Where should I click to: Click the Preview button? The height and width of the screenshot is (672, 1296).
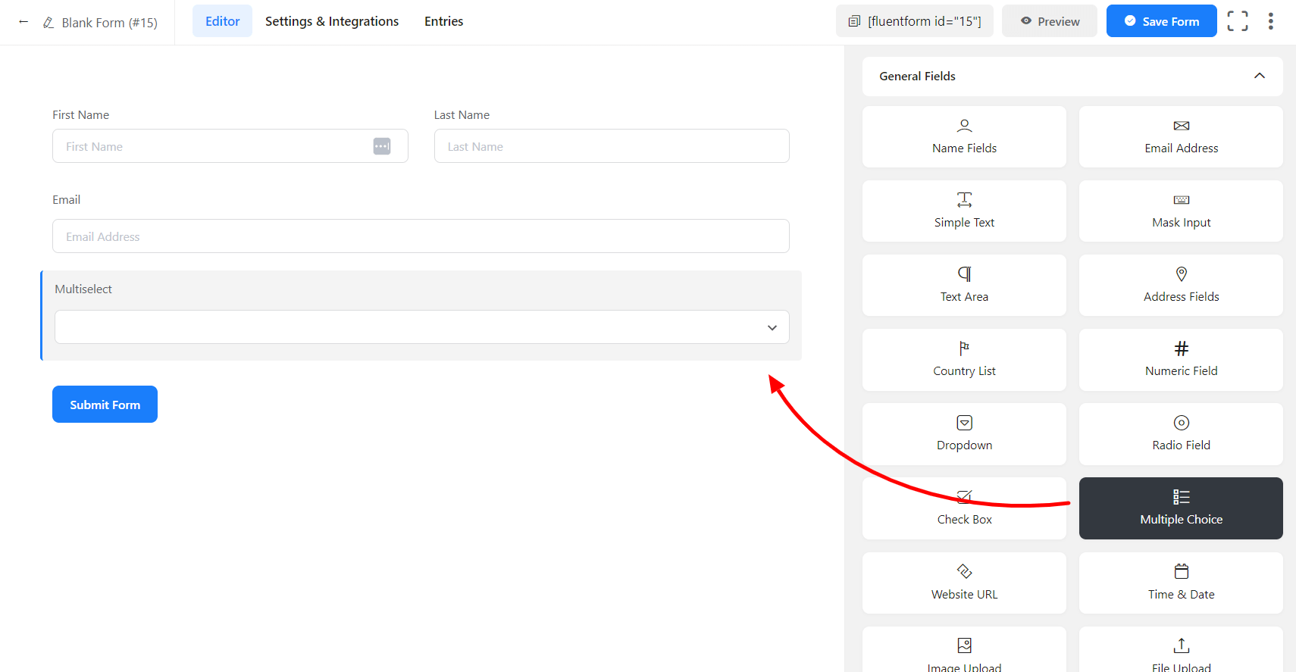[1049, 21]
